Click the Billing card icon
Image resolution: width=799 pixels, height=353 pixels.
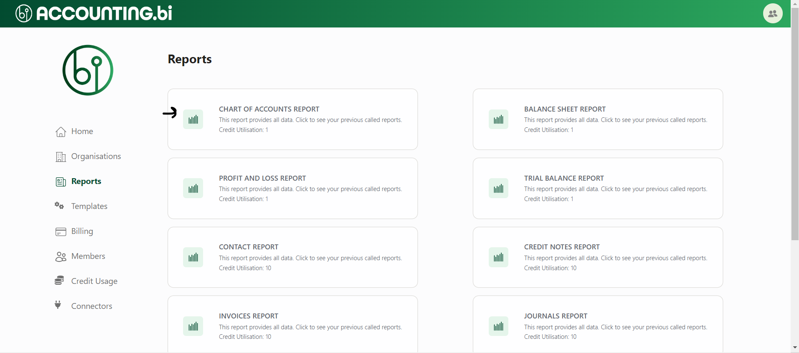coord(61,231)
